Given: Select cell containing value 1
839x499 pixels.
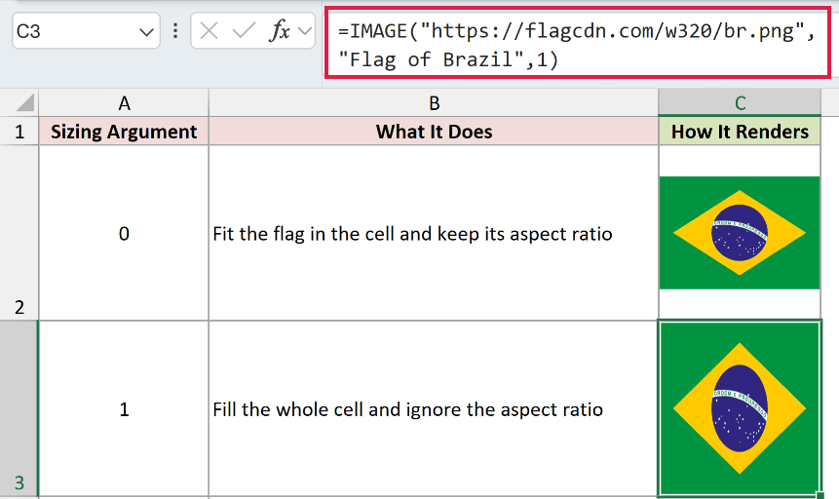Looking at the screenshot, I should pos(124,408).
